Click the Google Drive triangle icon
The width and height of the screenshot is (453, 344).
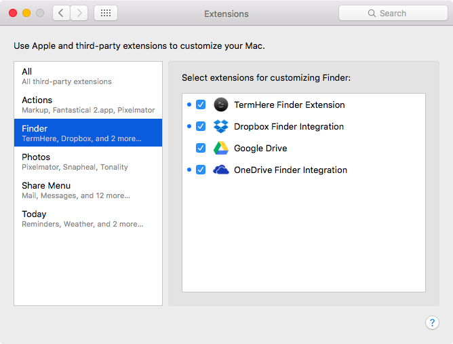click(220, 148)
